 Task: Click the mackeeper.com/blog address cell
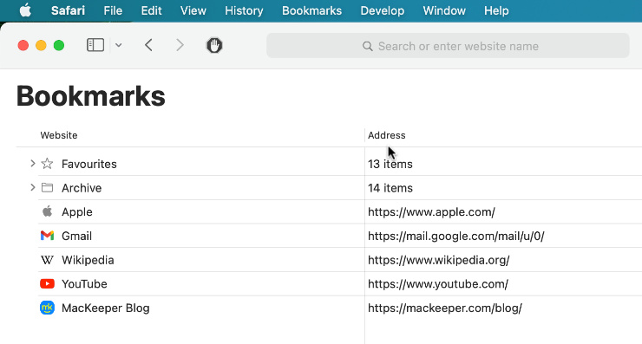pyautogui.click(x=445, y=308)
